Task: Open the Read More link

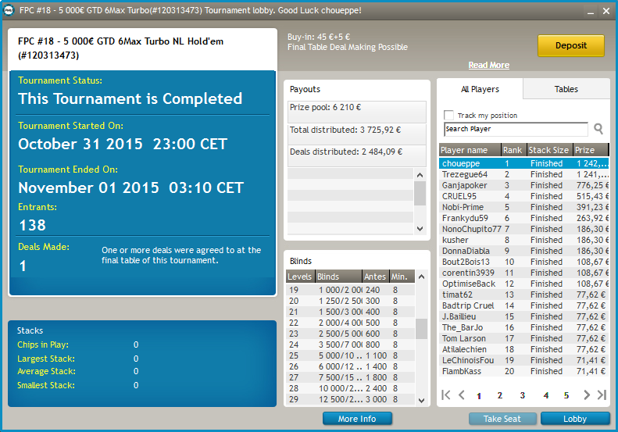Action: pyautogui.click(x=489, y=65)
